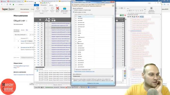Switch to Вид ribbon tab
Viewport: 170px width, 95px height.
56,5
